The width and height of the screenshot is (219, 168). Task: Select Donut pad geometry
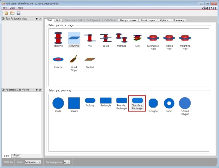coord(169,105)
